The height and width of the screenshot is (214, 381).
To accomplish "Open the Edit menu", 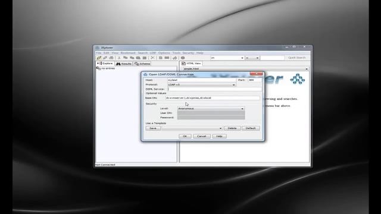I will [x=106, y=53].
